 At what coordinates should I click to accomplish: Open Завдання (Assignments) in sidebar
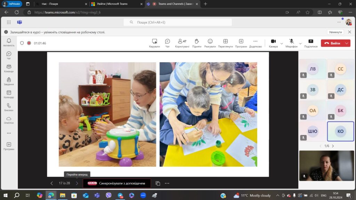pyautogui.click(x=9, y=81)
